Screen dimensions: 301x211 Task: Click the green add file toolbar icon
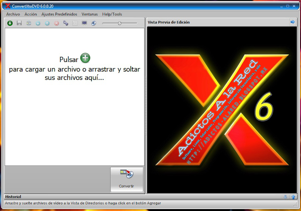[x=10, y=23]
